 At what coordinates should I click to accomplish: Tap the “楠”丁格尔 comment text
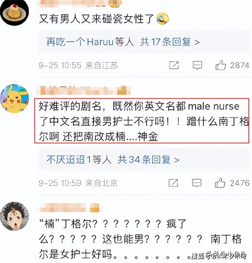[x=140, y=239]
